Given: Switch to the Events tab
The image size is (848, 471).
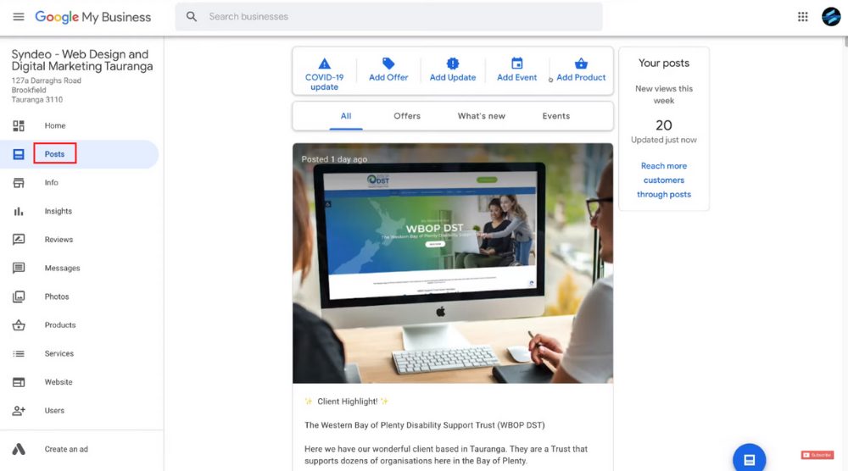Looking at the screenshot, I should [x=556, y=116].
